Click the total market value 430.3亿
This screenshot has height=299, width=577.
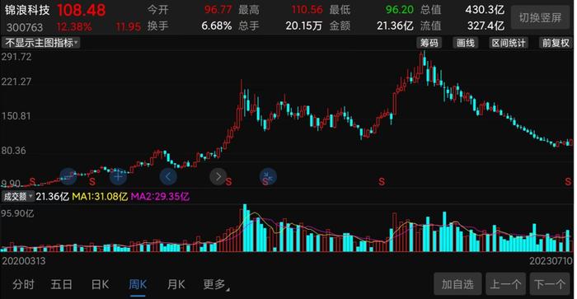tap(485, 9)
